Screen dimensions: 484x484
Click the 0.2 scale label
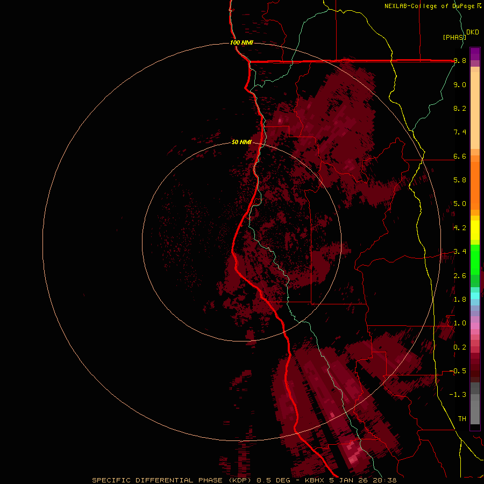click(x=460, y=347)
